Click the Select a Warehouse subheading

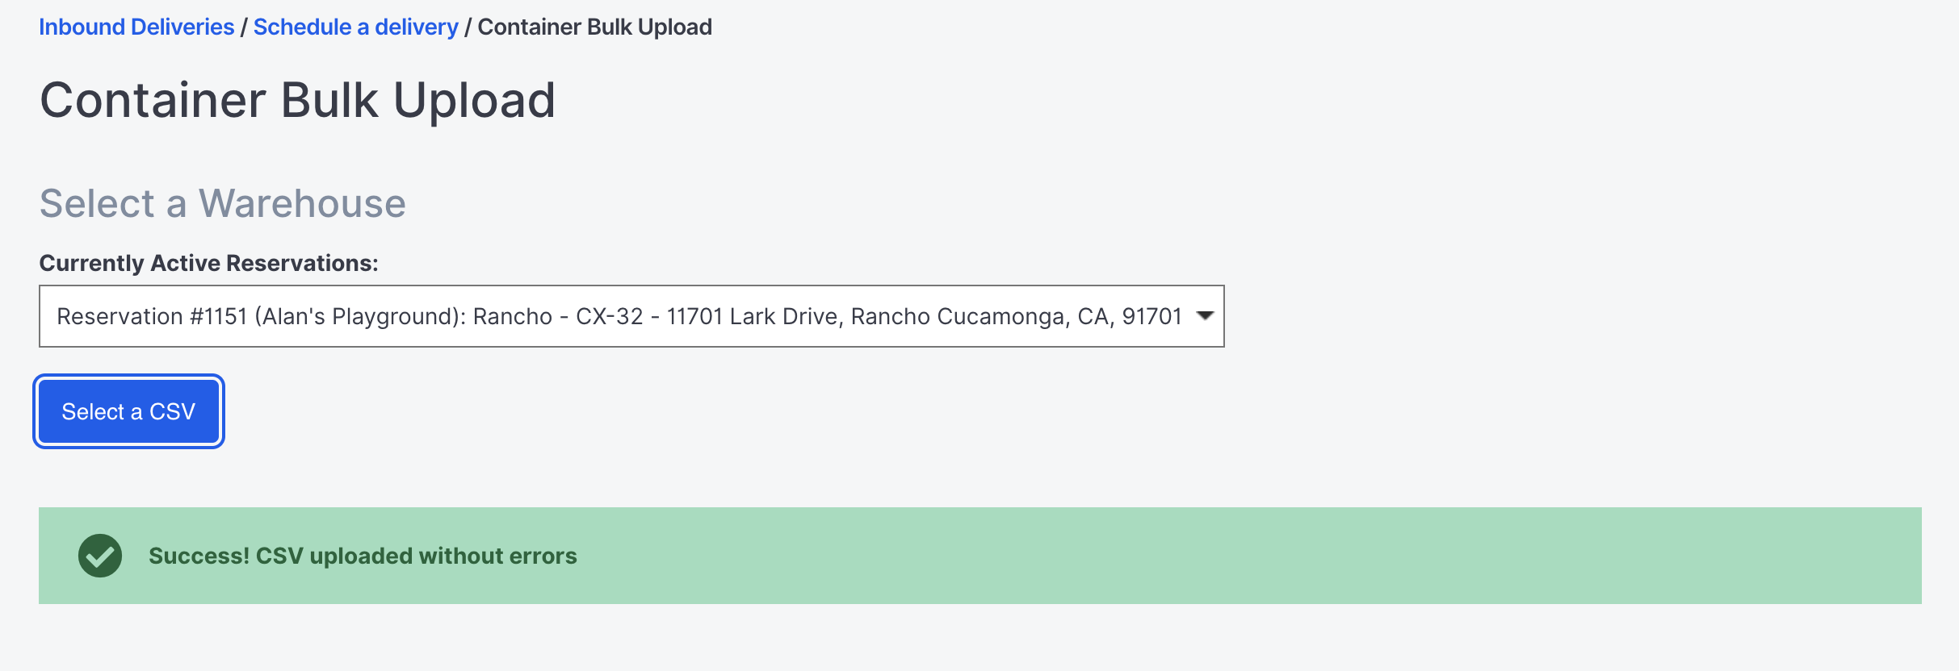[x=222, y=203]
